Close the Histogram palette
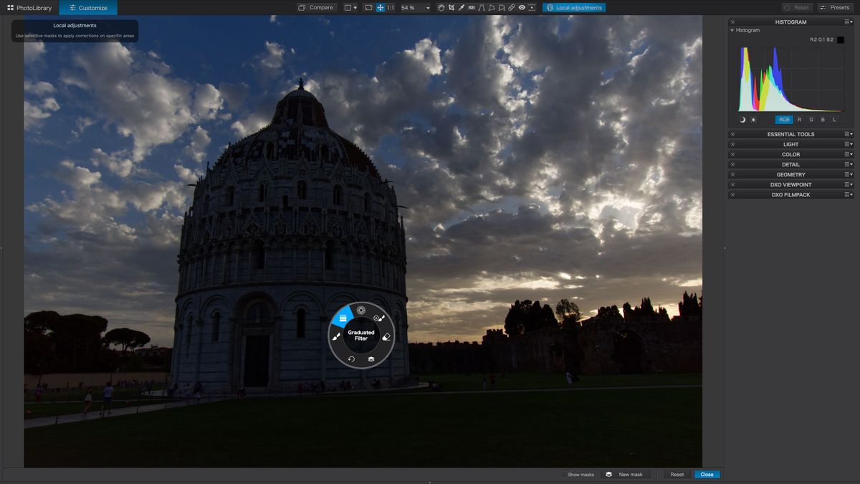 point(732,22)
